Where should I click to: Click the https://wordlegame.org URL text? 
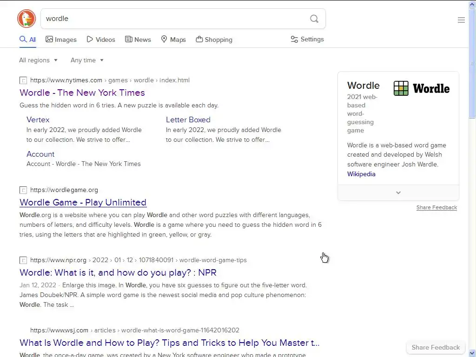click(x=64, y=190)
